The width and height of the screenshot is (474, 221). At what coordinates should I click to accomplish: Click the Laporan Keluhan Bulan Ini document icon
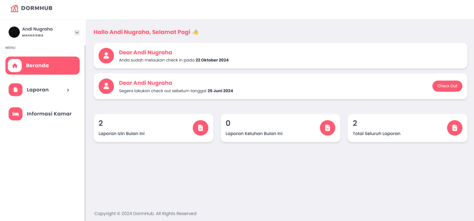point(328,128)
